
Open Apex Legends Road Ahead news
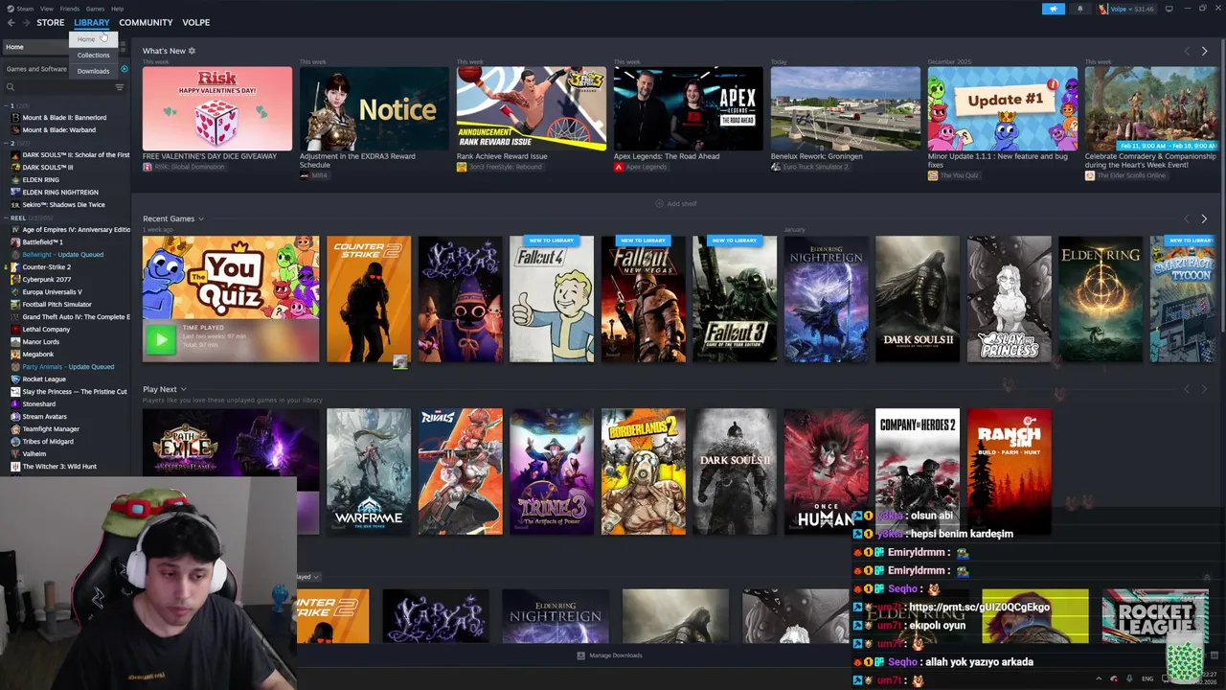[689, 108]
